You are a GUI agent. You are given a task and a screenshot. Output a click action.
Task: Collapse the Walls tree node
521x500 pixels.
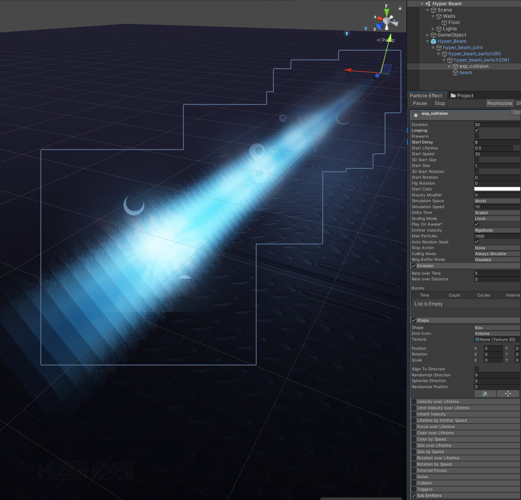click(x=433, y=16)
